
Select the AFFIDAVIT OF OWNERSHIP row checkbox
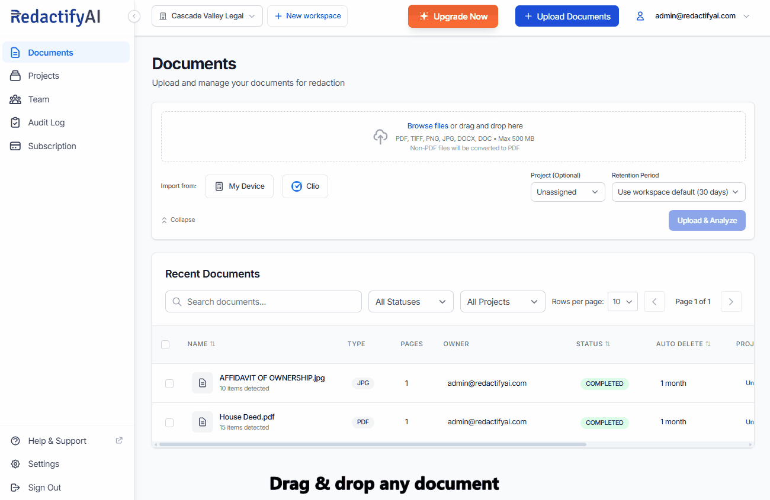[169, 383]
